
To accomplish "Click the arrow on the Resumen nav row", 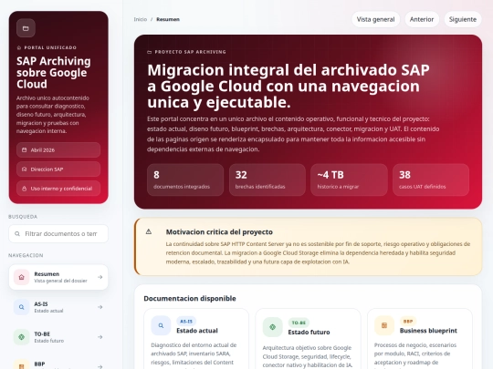I will (x=100, y=277).
